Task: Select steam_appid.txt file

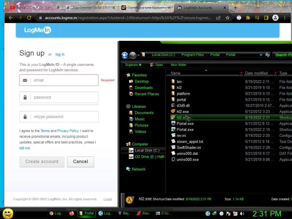Action: (190, 141)
